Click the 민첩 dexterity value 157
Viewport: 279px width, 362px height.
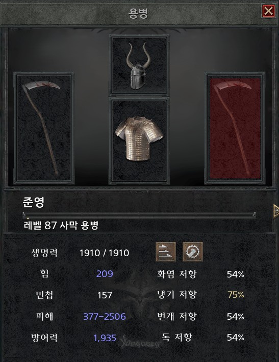point(105,295)
